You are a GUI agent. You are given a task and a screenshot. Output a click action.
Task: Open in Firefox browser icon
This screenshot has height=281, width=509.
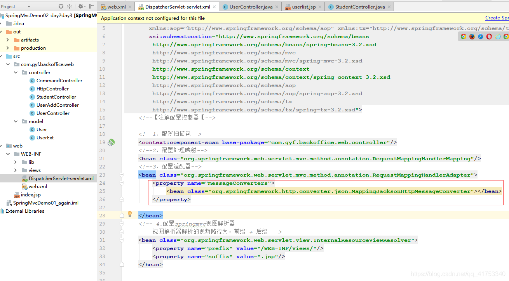tap(472, 36)
